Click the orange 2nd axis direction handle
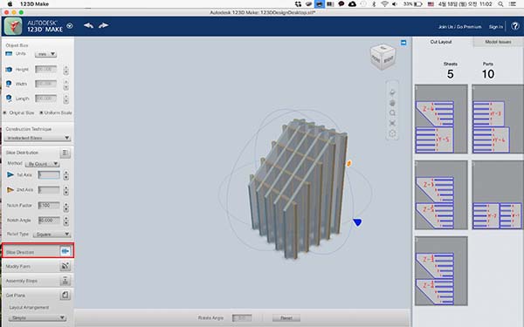Image resolution: width=524 pixels, height=327 pixels. point(348,163)
